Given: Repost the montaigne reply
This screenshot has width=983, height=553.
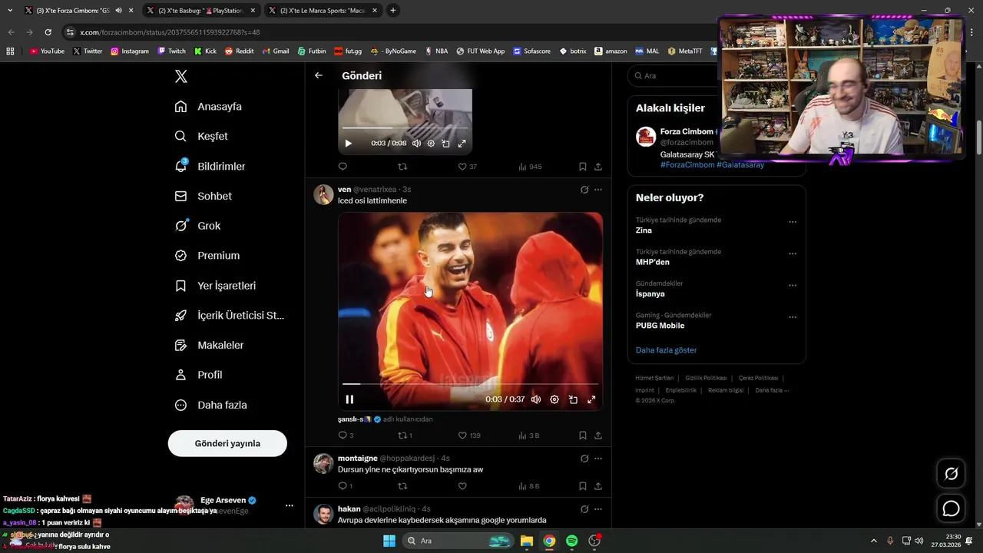Looking at the screenshot, I should 402,486.
